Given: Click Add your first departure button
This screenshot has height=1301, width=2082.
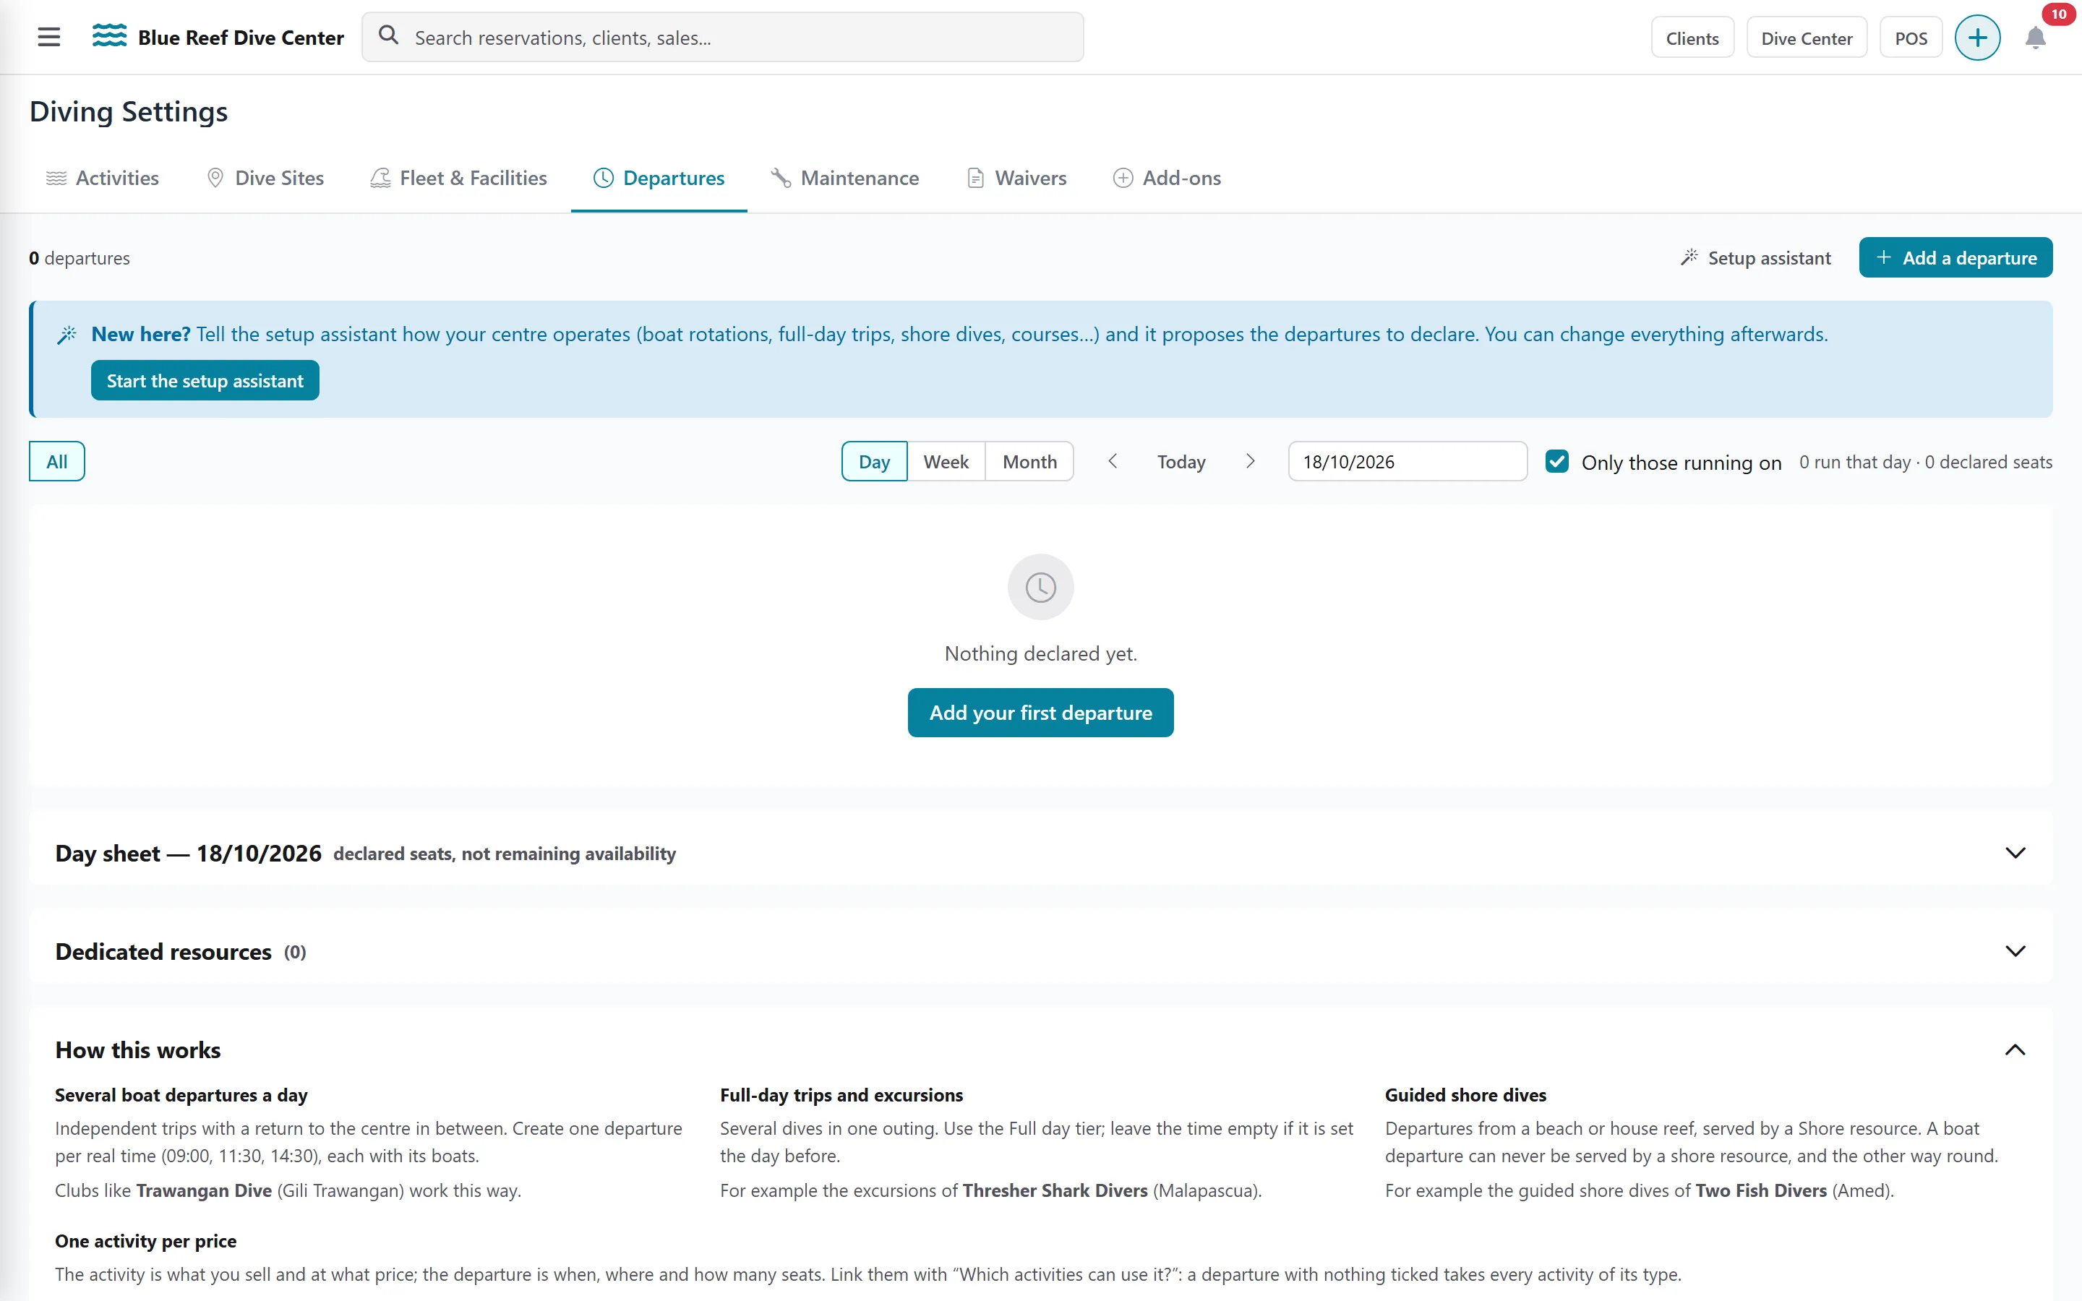Looking at the screenshot, I should click(x=1040, y=713).
